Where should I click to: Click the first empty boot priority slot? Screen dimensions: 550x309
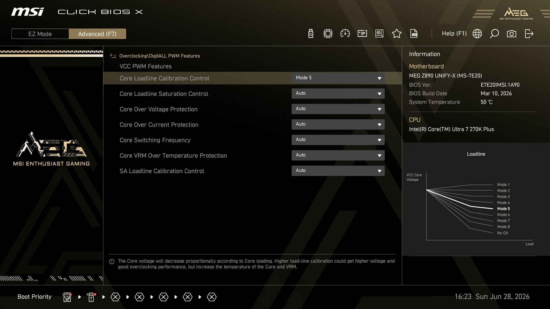[x=115, y=297]
